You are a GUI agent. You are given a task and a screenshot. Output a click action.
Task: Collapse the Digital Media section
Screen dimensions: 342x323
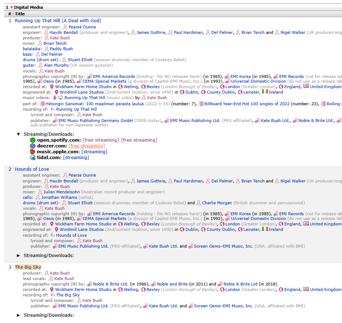pos(11,7)
